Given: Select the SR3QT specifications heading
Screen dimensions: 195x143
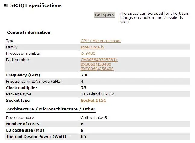Looking at the screenshot, I should pos(36,5).
